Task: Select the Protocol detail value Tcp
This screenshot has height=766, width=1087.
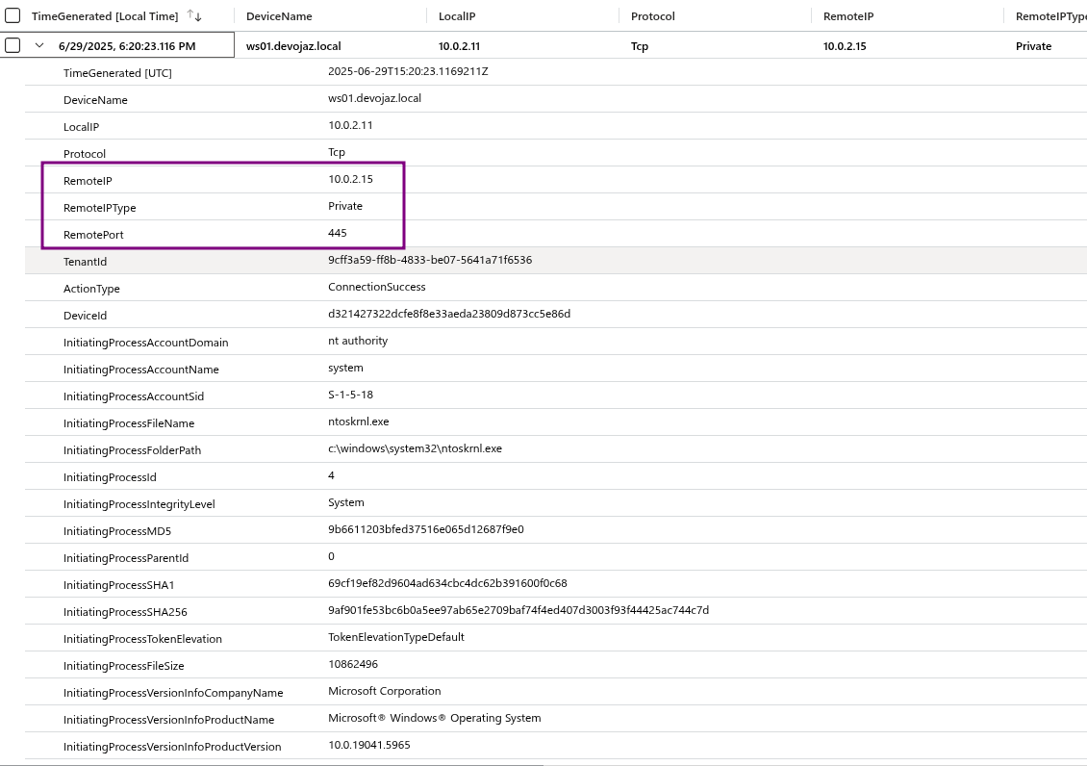Action: click(x=337, y=152)
